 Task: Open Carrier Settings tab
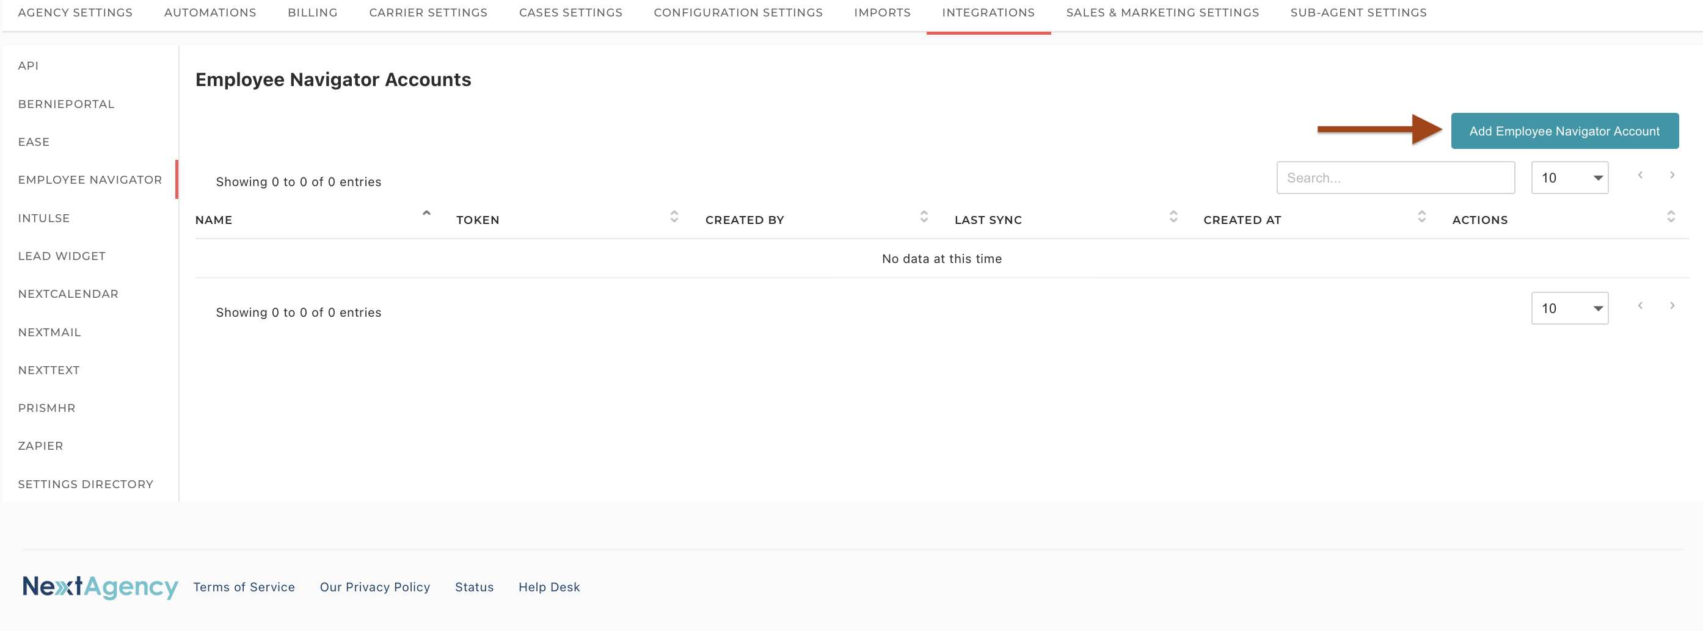pos(428,13)
